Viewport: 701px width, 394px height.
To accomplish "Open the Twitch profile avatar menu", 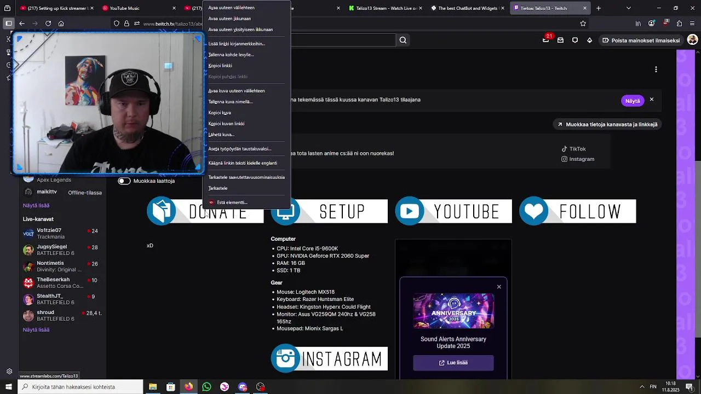I will (692, 40).
